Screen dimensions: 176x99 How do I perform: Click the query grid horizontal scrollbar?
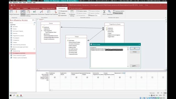108,90
